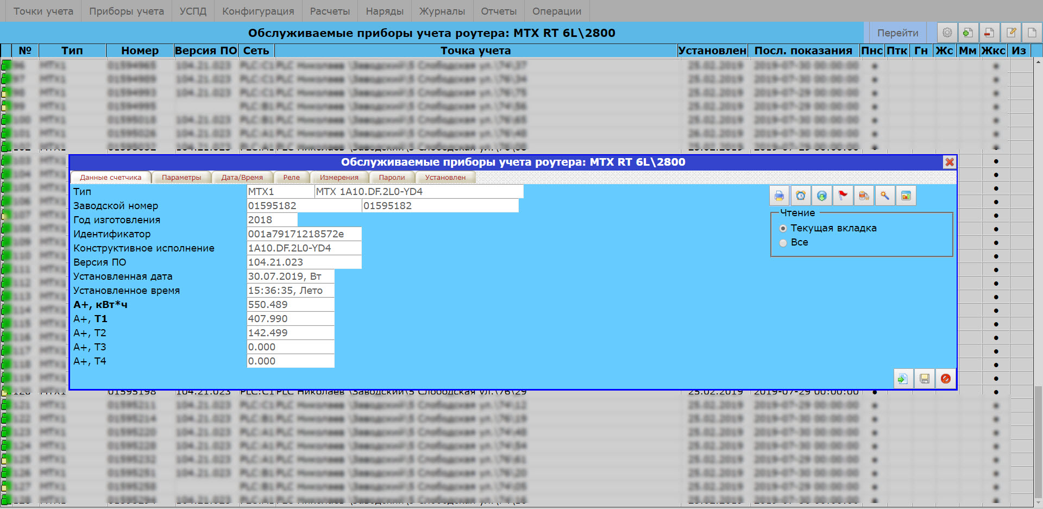Image resolution: width=1043 pixels, height=509 pixels.
Task: Click the 'Сеть' column header
Action: point(256,51)
